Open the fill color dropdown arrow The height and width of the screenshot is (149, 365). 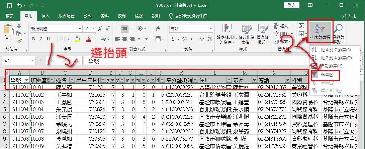tap(82, 39)
